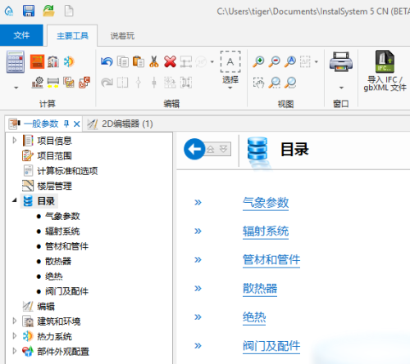Image resolution: width=410 pixels, height=364 pixels.
Task: Click the printer icon
Action: 341,61
